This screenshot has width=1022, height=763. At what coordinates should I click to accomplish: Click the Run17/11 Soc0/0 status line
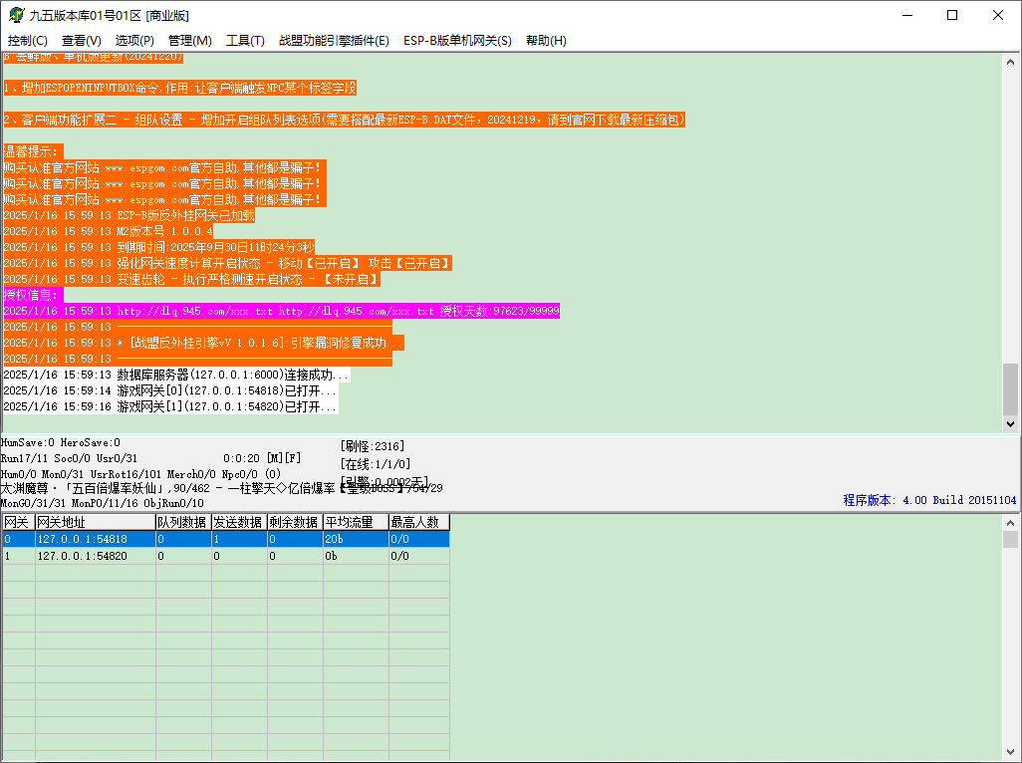point(69,458)
